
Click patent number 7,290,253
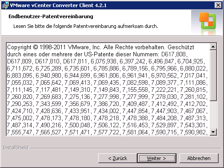point(20,104)
